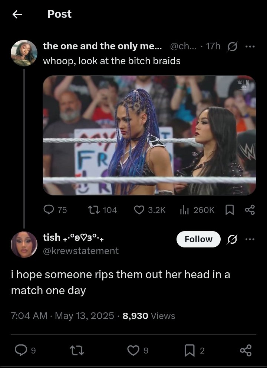Image resolution: width=267 pixels, height=368 pixels.
Task: Toggle repost on tish's reply
Action: [x=77, y=351]
